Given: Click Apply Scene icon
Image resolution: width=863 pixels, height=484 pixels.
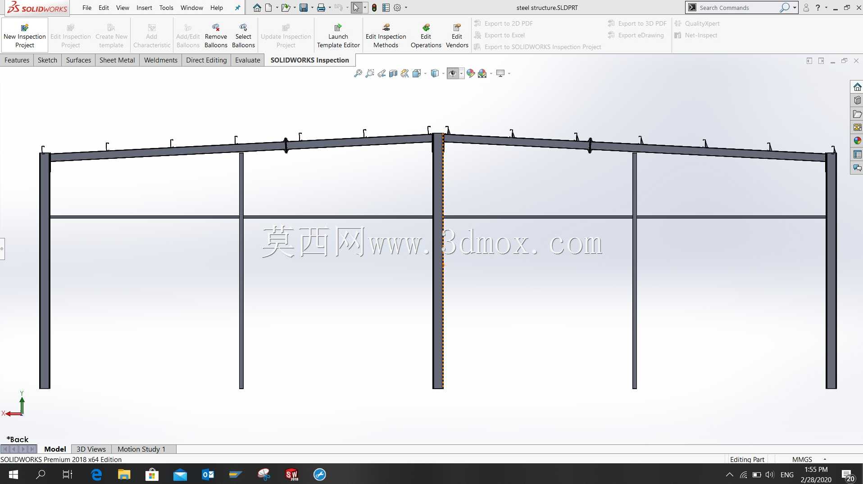Looking at the screenshot, I should coord(482,73).
